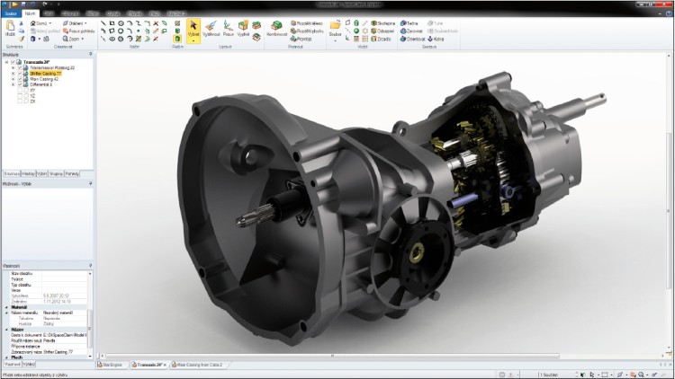Viewport: 675px width, 379px height.
Task: Expand the Transmission Rotating.22 tree node
Action: [13, 68]
